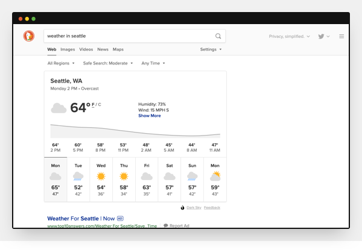362x250 pixels.
Task: Click the Thu sun icon
Action: pos(124,177)
